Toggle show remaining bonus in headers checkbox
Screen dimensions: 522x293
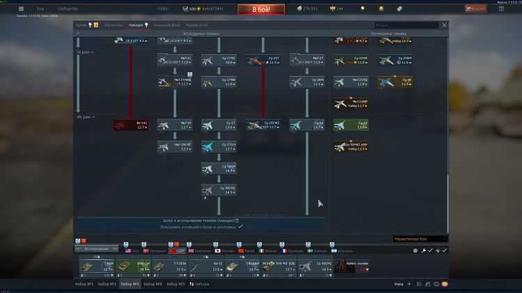tap(240, 226)
